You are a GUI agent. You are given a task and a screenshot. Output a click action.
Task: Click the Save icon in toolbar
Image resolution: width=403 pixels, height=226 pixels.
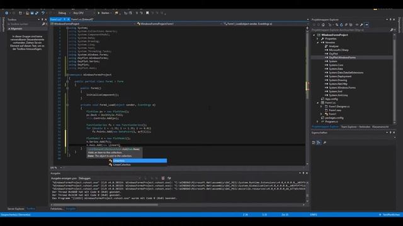click(x=32, y=13)
